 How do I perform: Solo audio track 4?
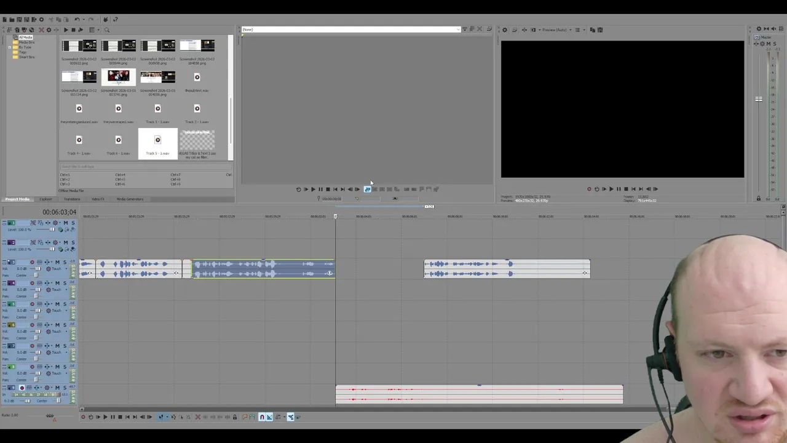(65, 283)
